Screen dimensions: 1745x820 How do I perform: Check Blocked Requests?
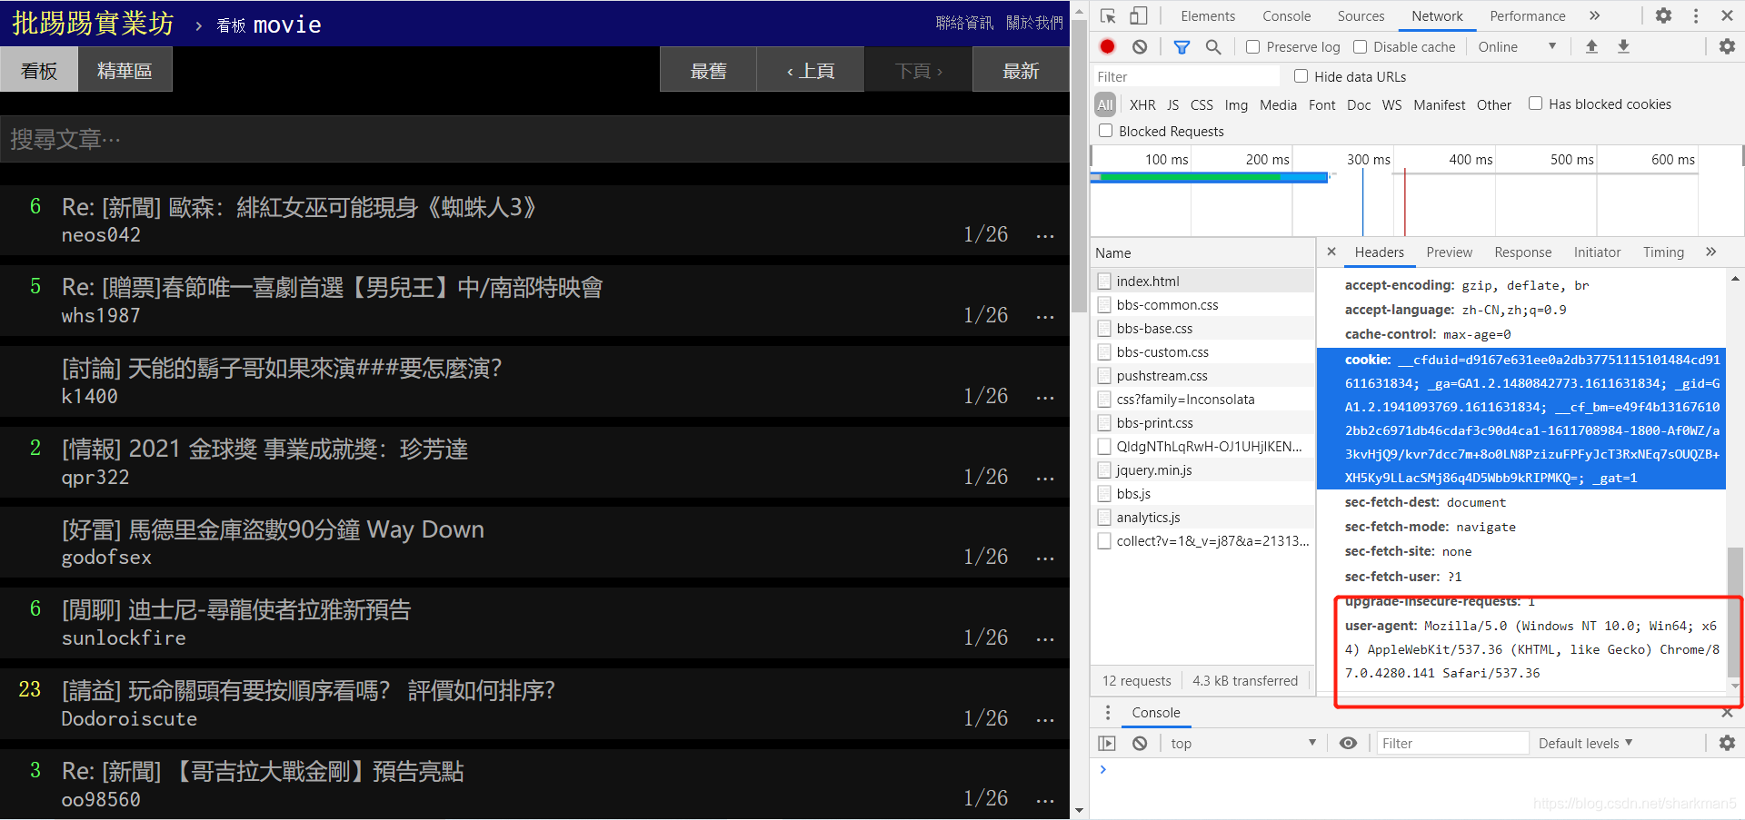1105,131
